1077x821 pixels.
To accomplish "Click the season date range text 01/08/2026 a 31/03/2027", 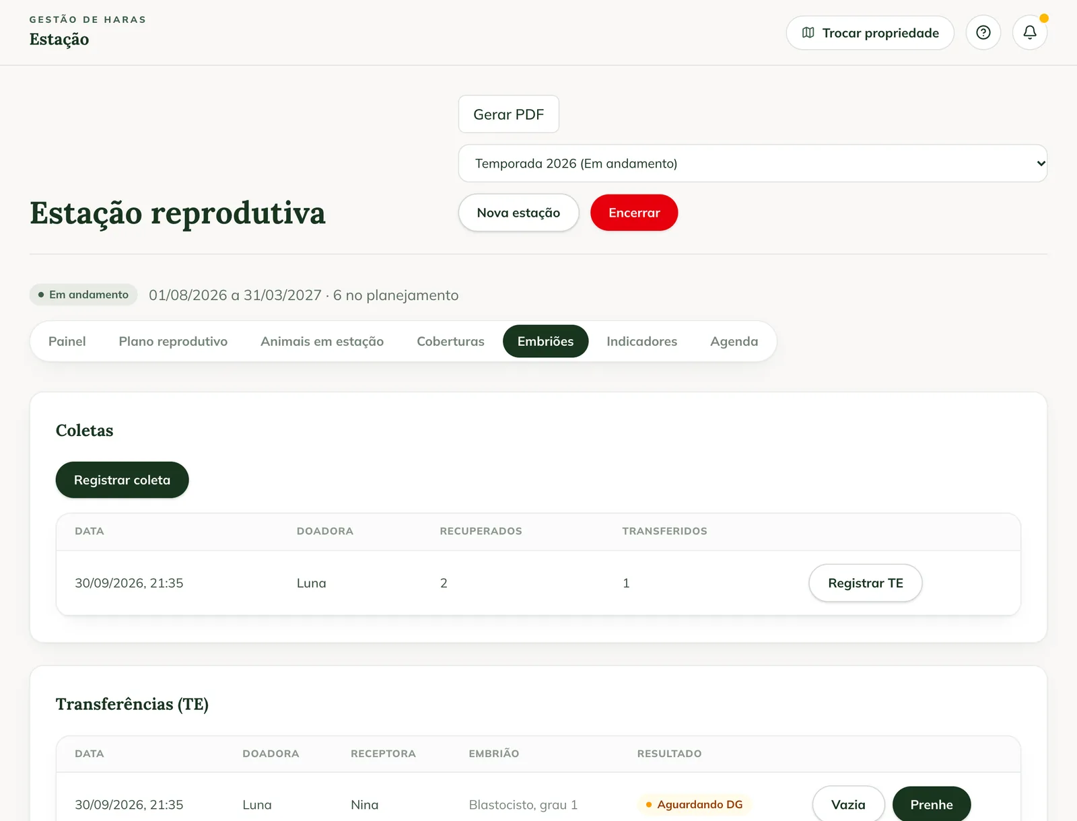I will (x=235, y=295).
